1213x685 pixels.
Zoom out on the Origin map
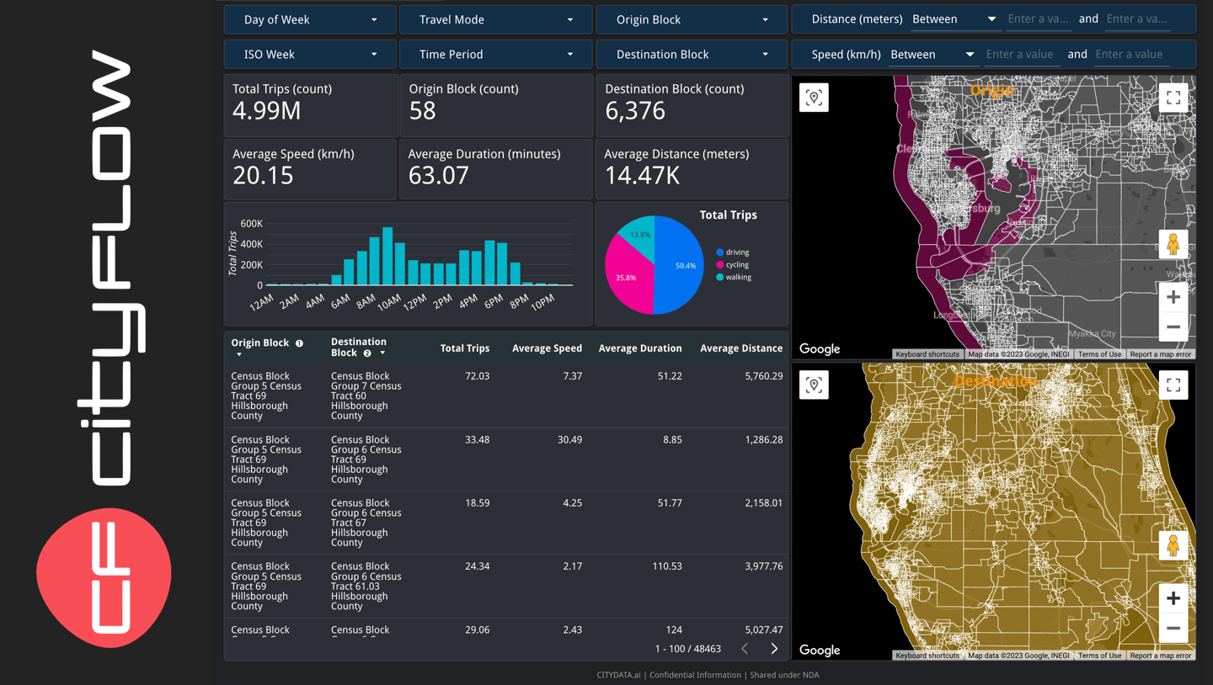1173,327
